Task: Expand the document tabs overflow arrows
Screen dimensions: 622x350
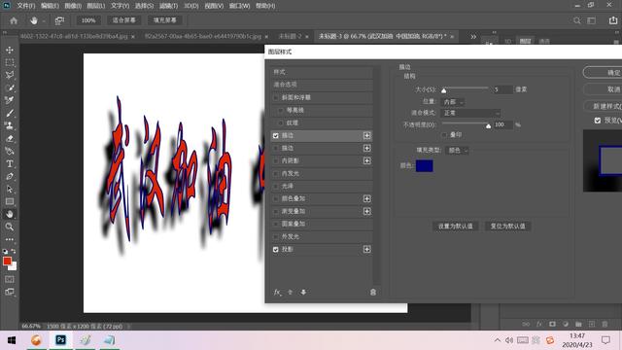Action: 473,37
